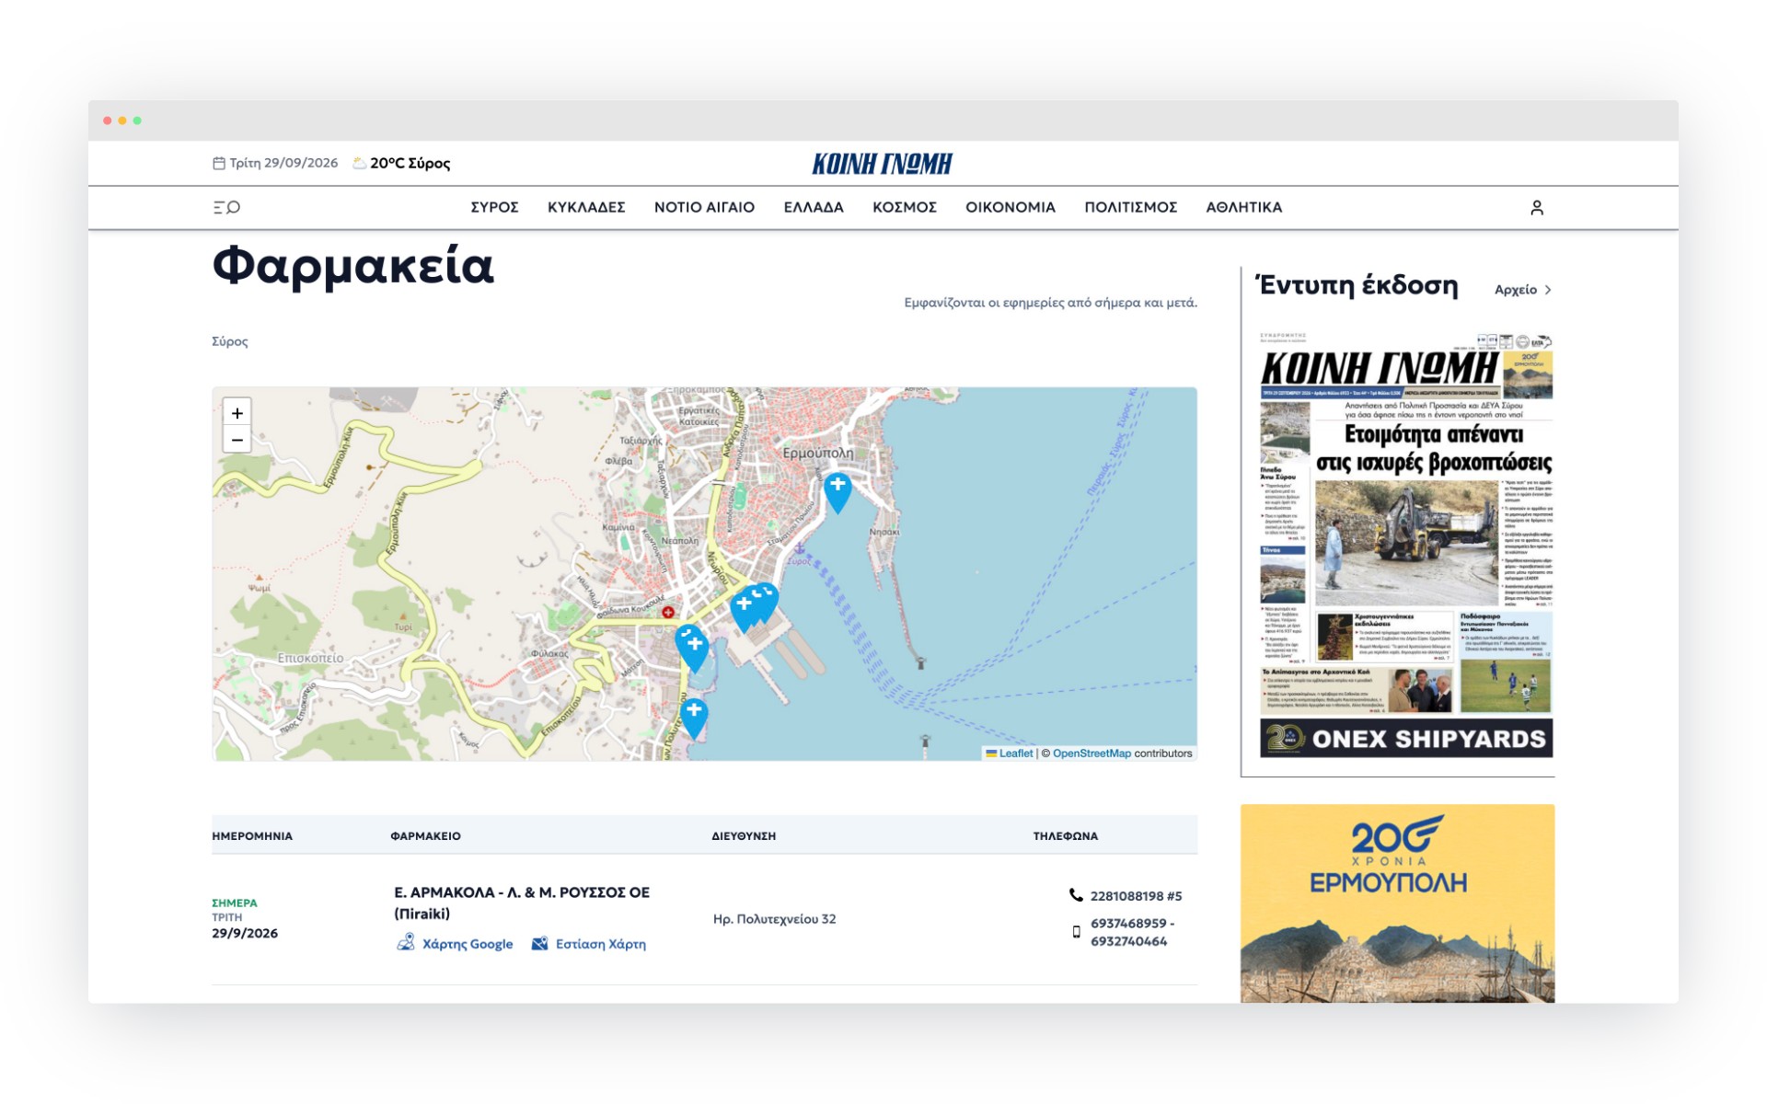Click the red hospital cross map icon

pos(668,612)
